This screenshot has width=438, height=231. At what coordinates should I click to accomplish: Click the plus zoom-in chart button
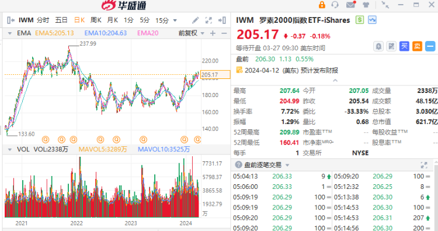click(x=213, y=33)
